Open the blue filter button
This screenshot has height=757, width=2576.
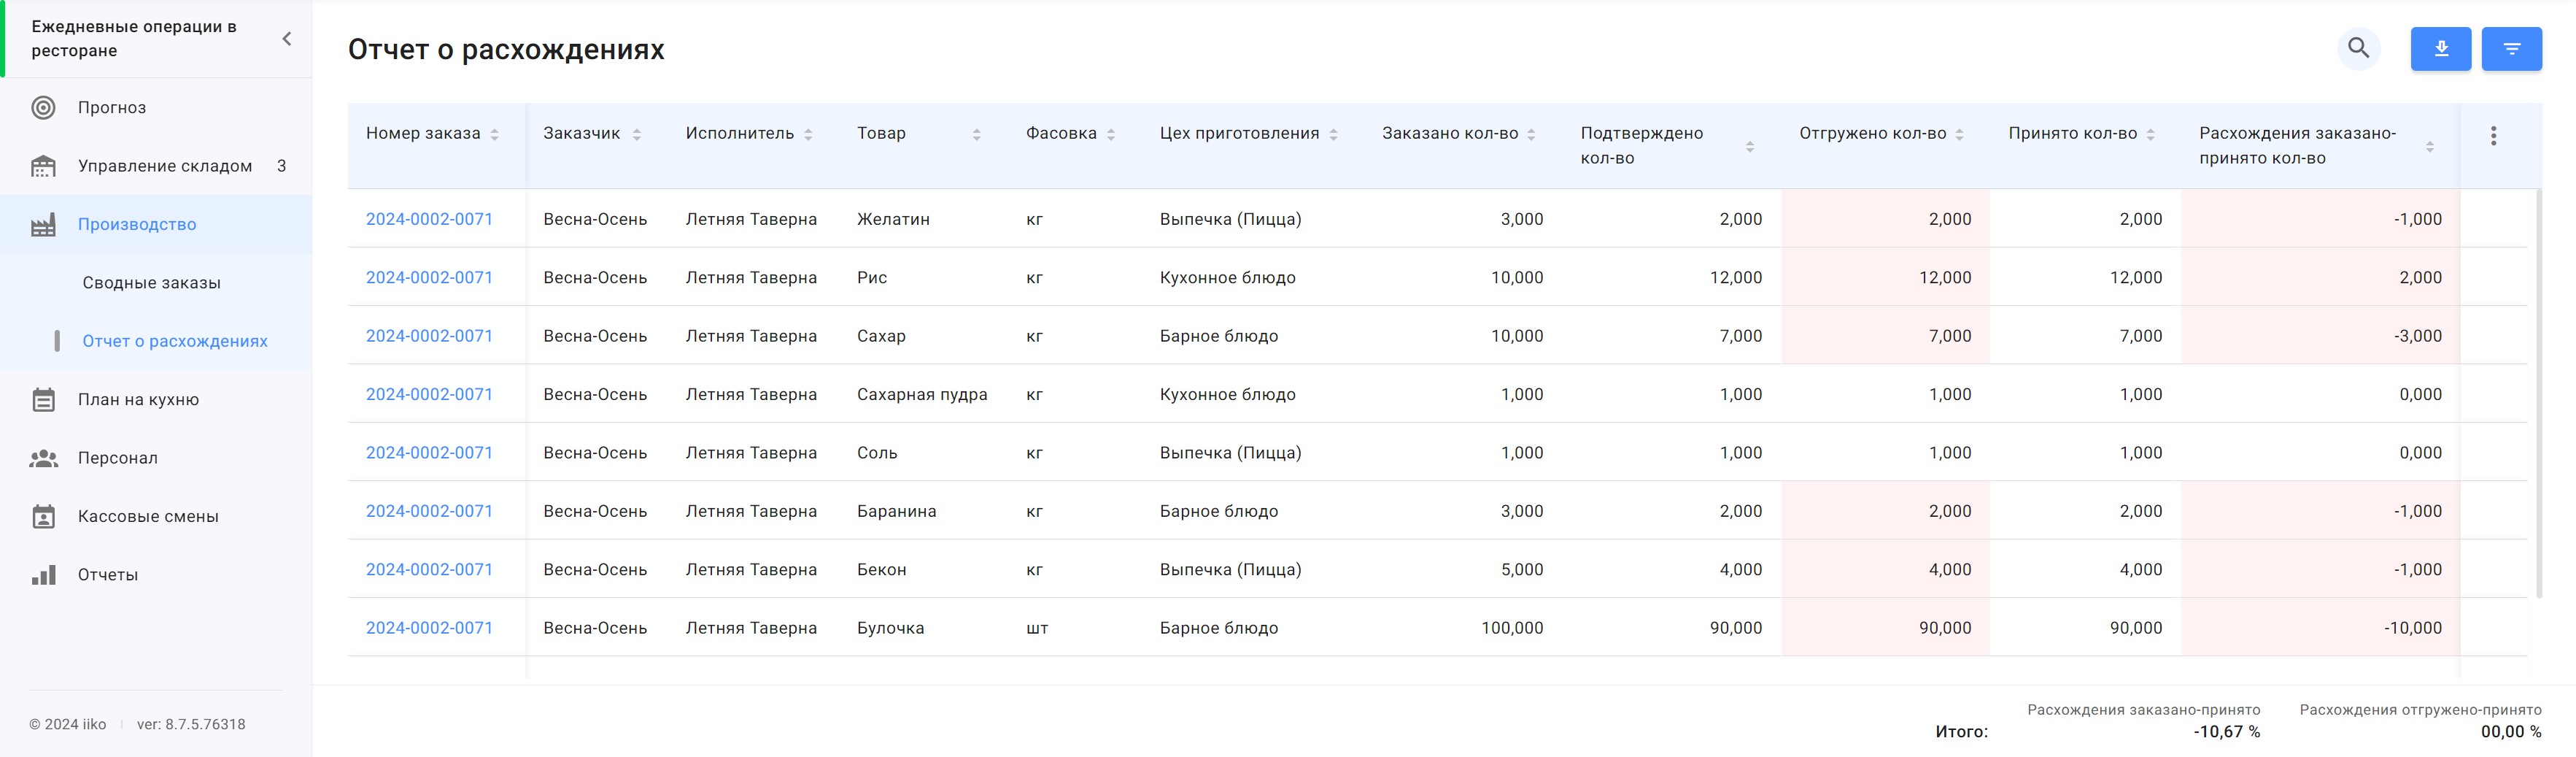coord(2511,48)
